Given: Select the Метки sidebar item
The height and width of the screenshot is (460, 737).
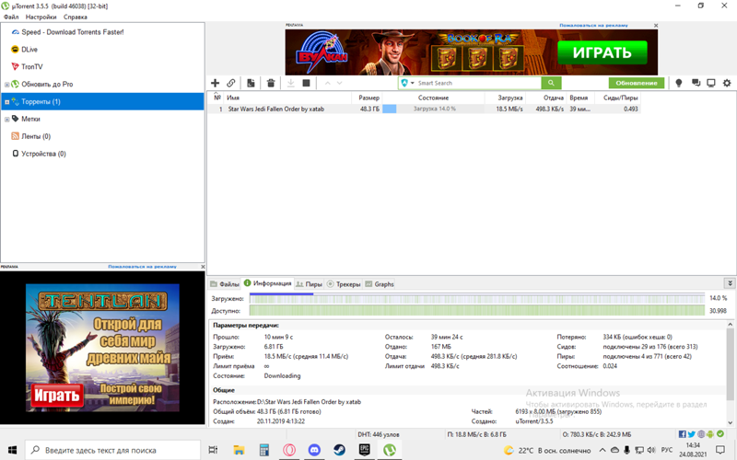Looking at the screenshot, I should (30, 119).
